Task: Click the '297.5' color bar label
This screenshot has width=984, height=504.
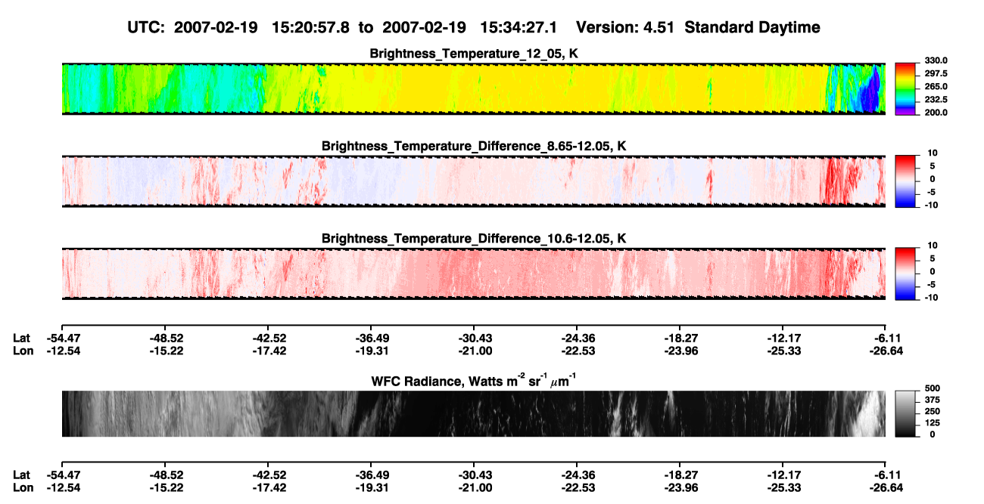Action: coord(936,74)
